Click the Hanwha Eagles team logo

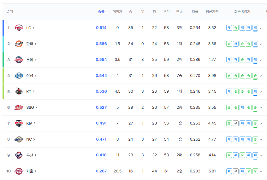coord(19,44)
